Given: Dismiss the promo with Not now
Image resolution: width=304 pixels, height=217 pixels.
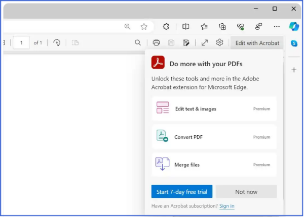Looking at the screenshot, I should point(246,192).
